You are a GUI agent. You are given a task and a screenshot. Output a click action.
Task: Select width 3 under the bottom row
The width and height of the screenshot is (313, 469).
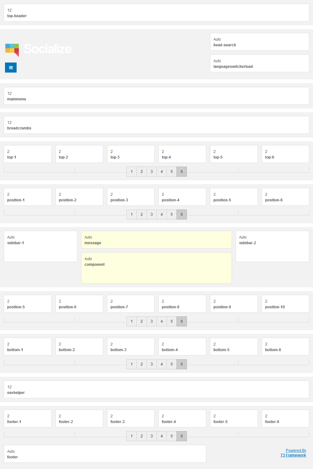coord(151,364)
